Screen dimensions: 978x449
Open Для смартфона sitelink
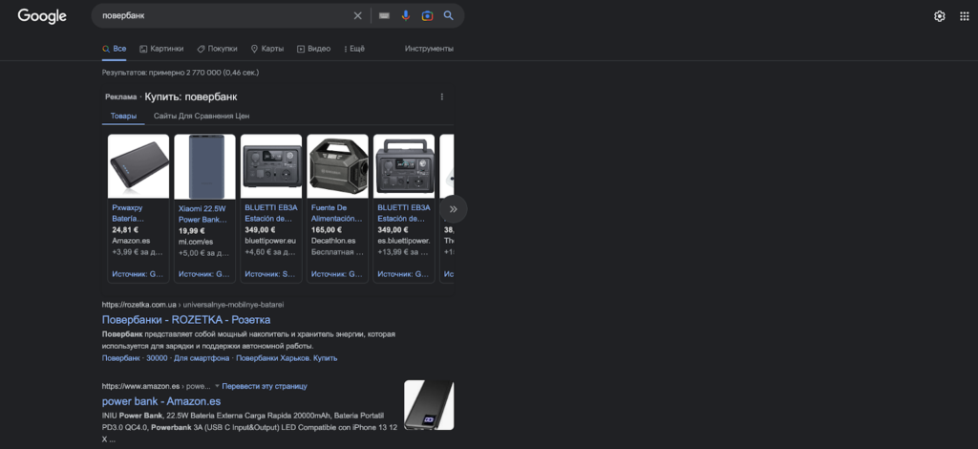[202, 358]
